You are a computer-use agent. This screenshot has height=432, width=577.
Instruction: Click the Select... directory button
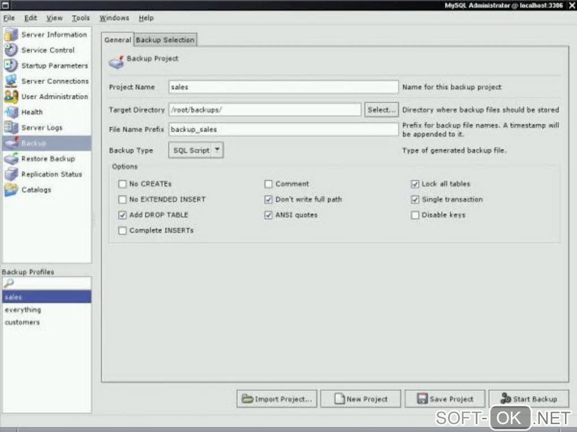(381, 110)
